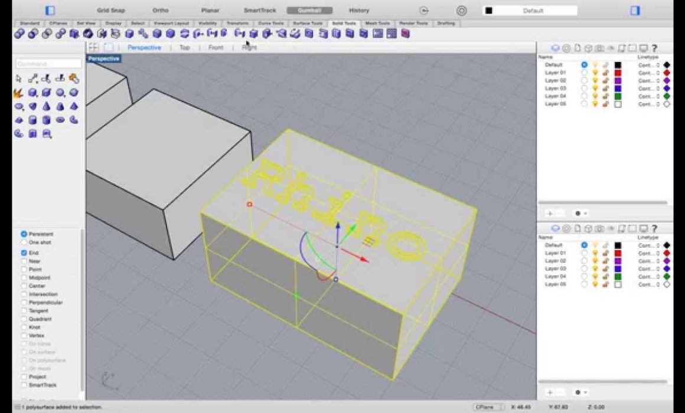Viewport: 685px width, 413px height.
Task: Change Layer 03 blue color swatch, lower panel
Action: (x=618, y=269)
